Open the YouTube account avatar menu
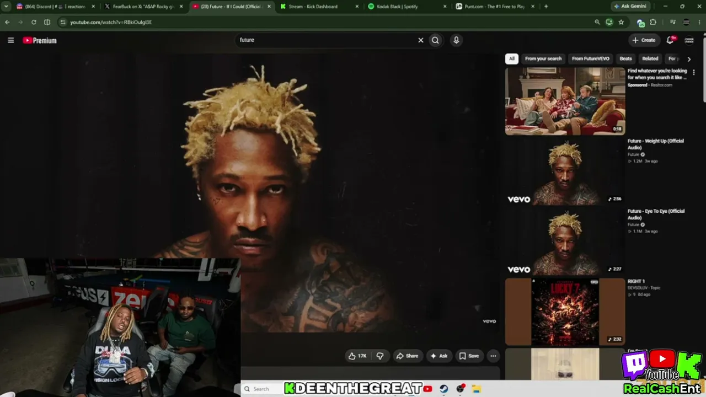The image size is (706, 397). tap(689, 40)
